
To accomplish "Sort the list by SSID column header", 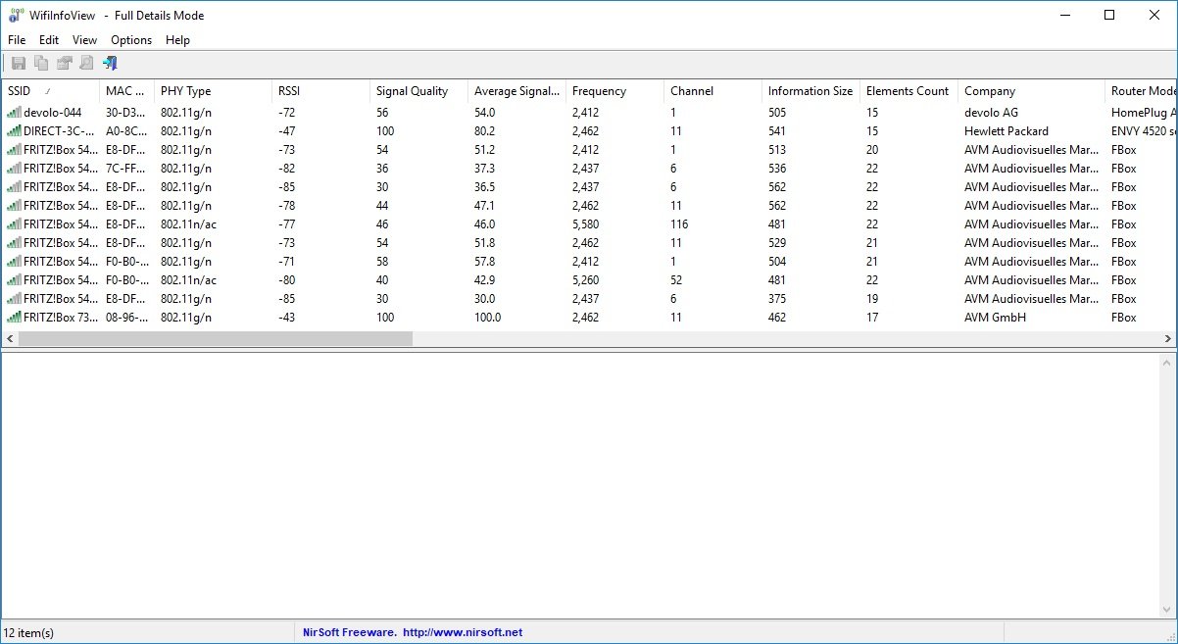I will click(20, 91).
